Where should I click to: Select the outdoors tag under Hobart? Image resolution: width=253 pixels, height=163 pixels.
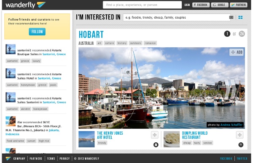pyautogui.click(x=135, y=43)
